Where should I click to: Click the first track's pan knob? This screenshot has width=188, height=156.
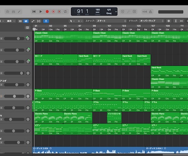[28, 38]
